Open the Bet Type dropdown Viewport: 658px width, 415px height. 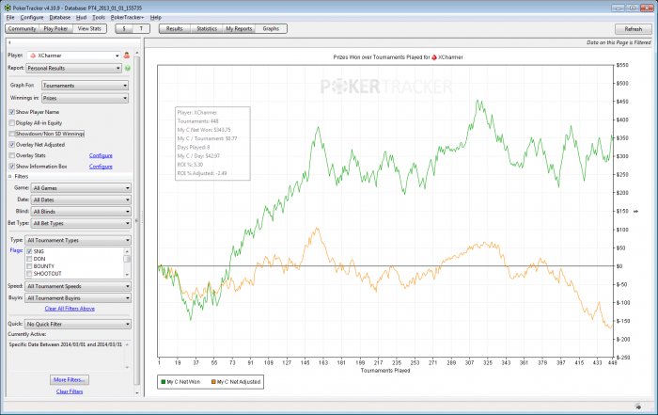tap(81, 223)
